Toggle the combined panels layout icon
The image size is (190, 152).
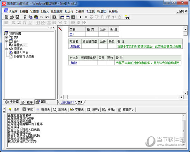(x=73, y=17)
